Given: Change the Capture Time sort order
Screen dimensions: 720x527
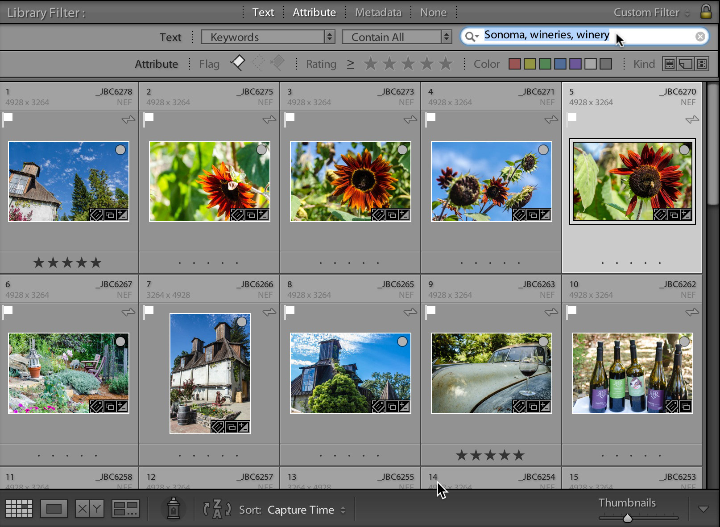Looking at the screenshot, I should click(306, 510).
